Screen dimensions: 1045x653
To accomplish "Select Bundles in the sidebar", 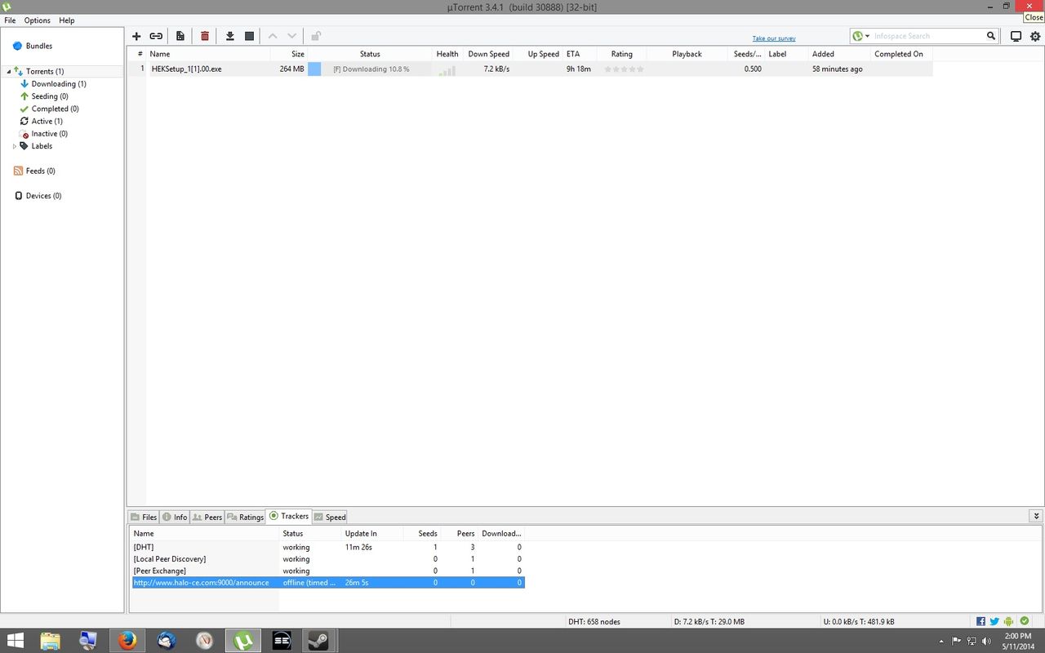I will pos(39,47).
